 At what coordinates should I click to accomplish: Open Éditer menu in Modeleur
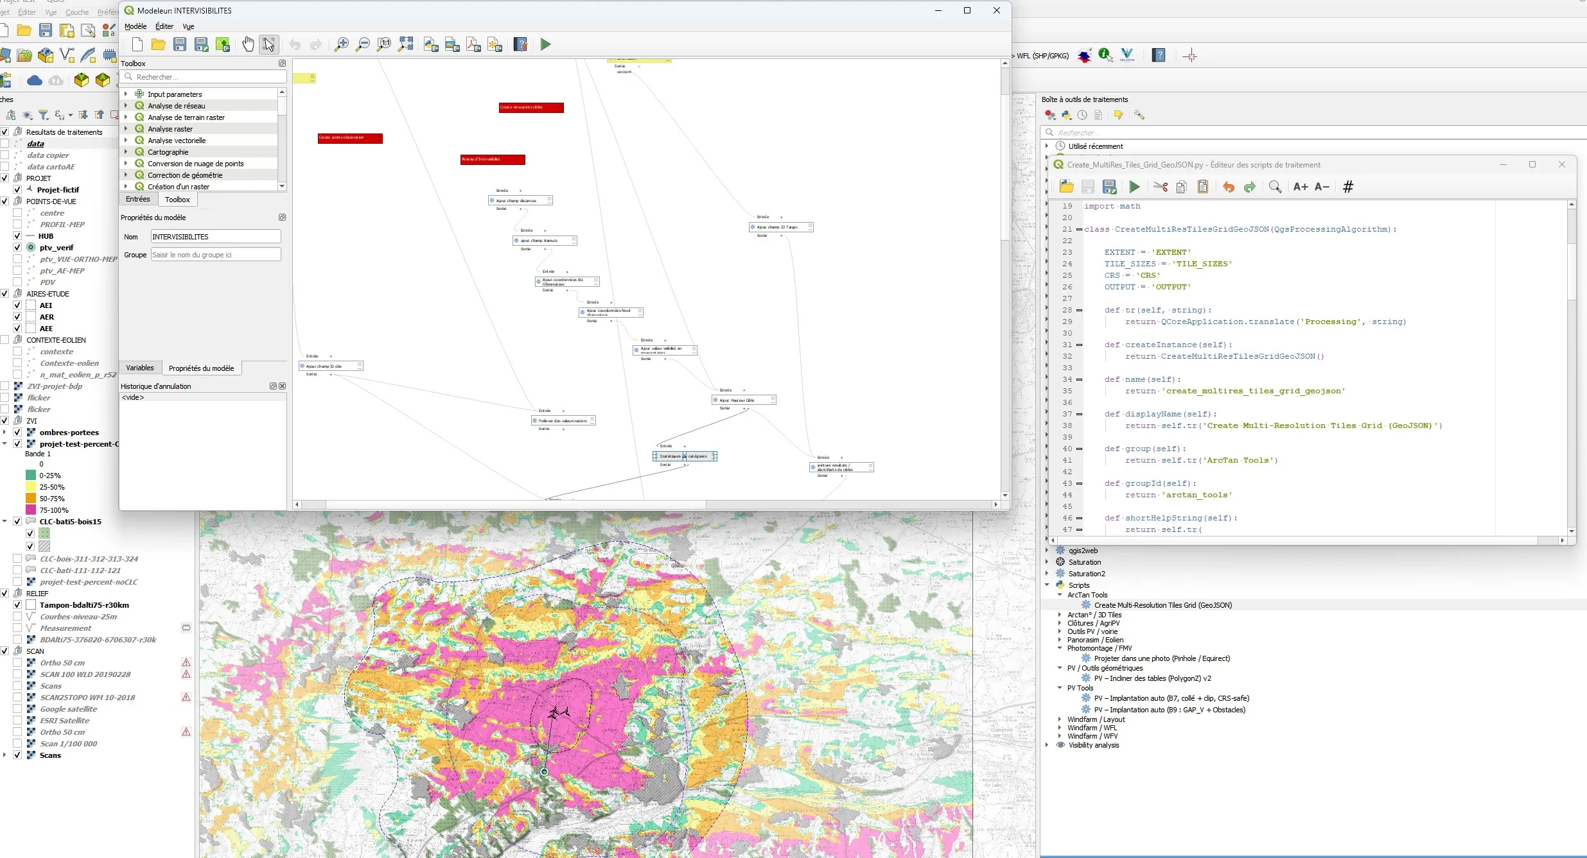pos(164,26)
